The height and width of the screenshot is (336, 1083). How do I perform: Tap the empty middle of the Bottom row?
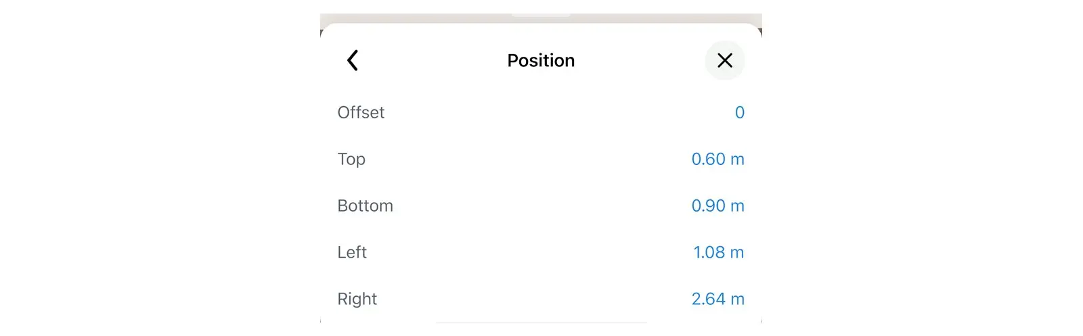[541, 206]
